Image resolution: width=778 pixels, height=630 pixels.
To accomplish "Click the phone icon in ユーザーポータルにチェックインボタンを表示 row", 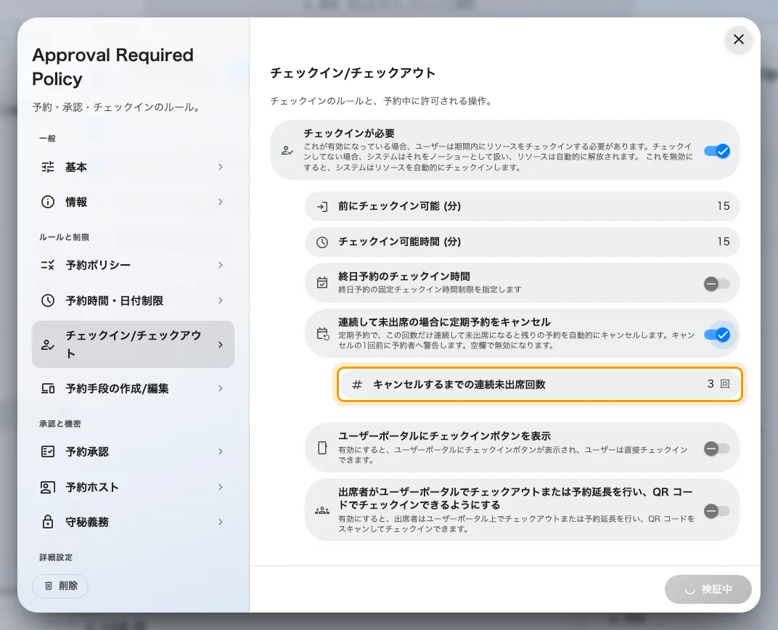I will [x=322, y=447].
